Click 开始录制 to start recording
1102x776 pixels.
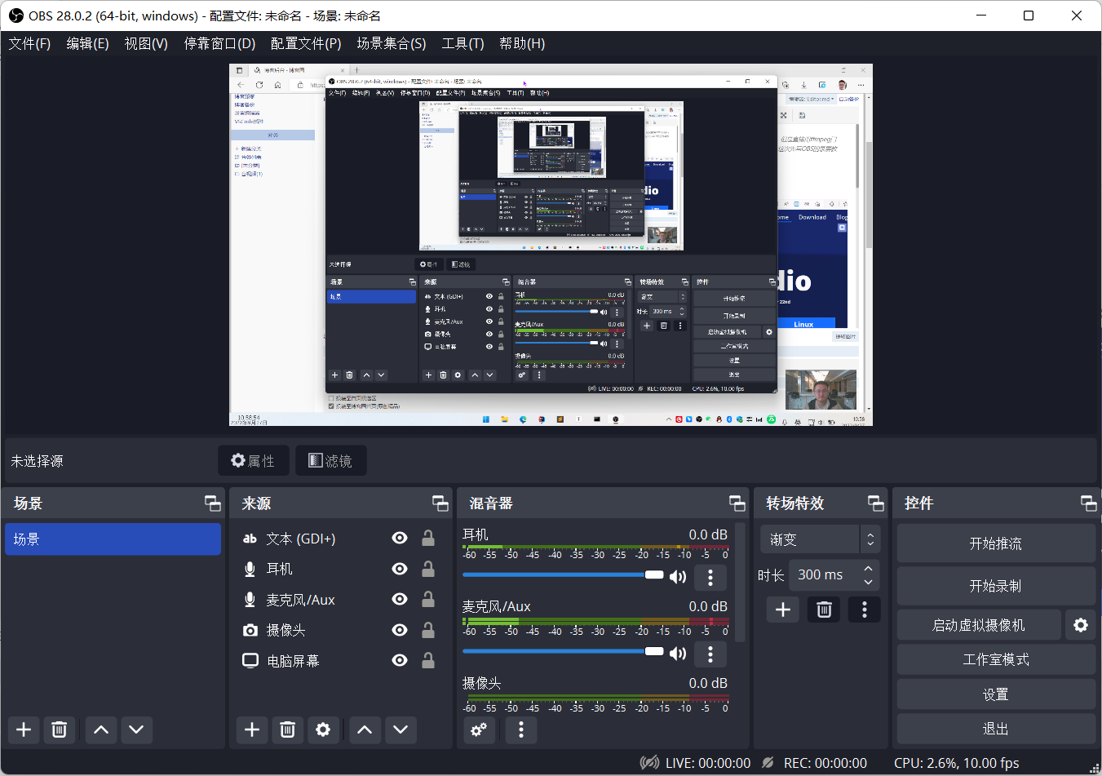(996, 586)
